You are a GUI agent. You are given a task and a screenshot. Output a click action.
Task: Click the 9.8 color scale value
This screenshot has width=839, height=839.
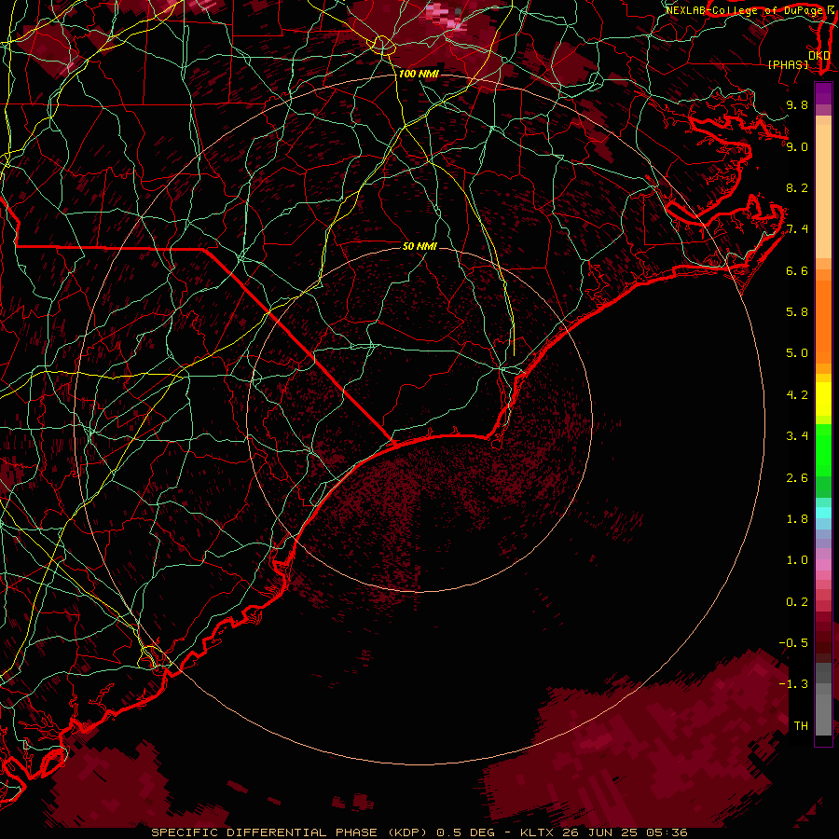[x=797, y=104]
